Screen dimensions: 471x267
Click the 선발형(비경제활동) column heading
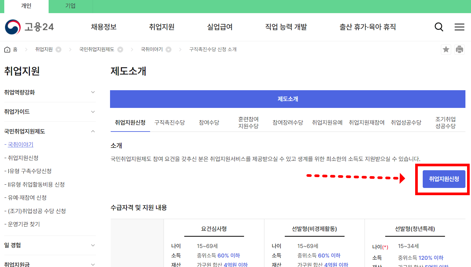(314, 229)
